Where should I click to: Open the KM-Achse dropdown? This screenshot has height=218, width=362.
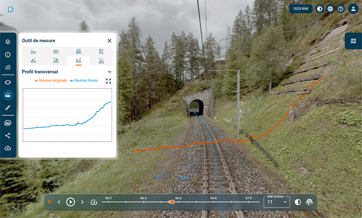[x=277, y=202]
